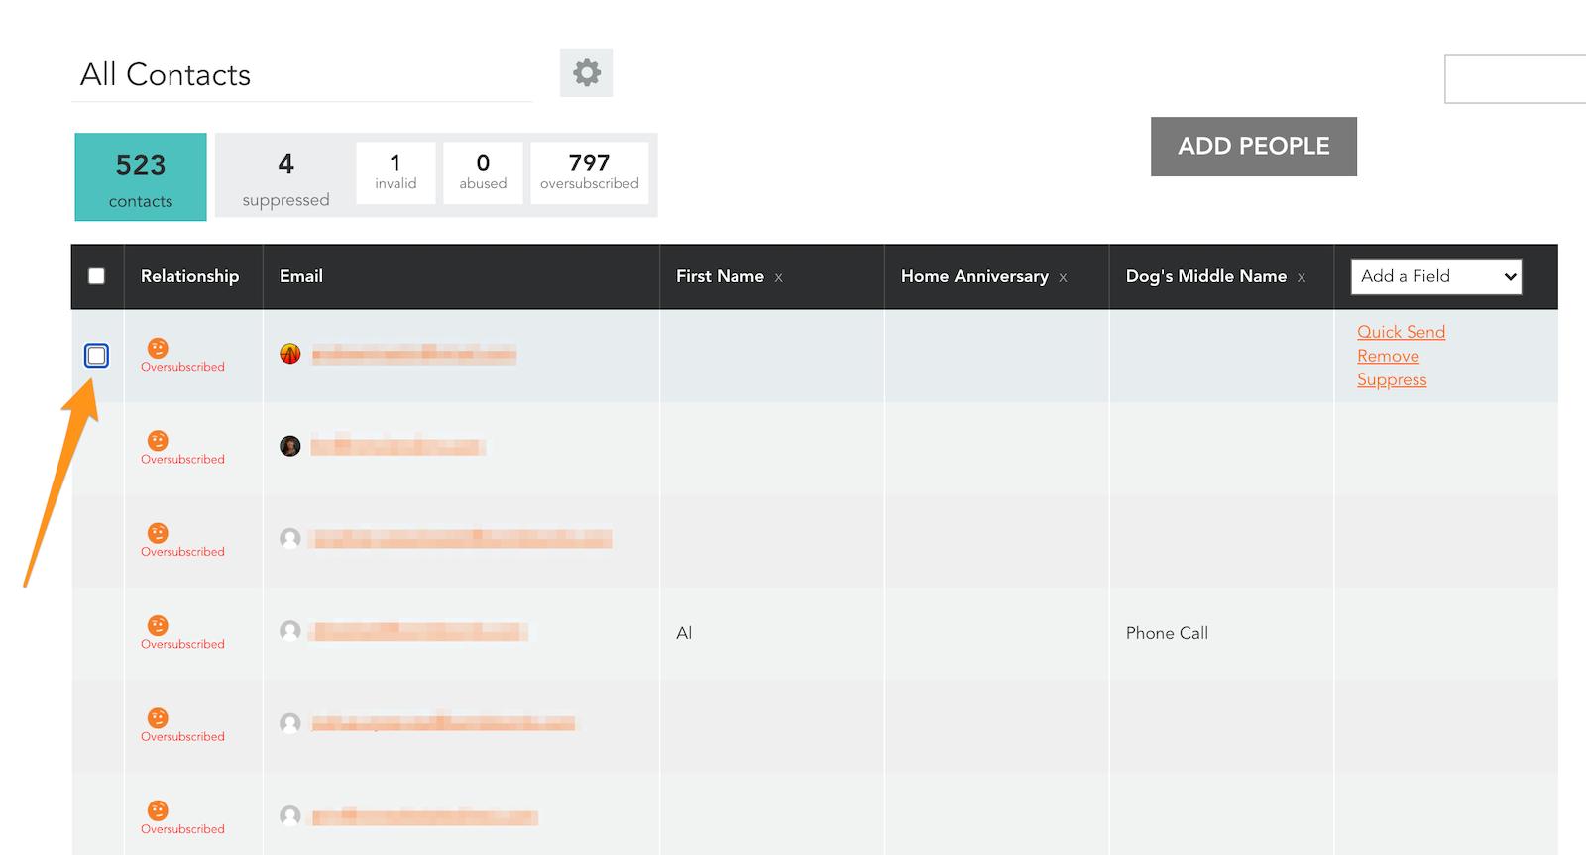
Task: Click the gray placeholder avatar in third row
Action: click(x=290, y=538)
